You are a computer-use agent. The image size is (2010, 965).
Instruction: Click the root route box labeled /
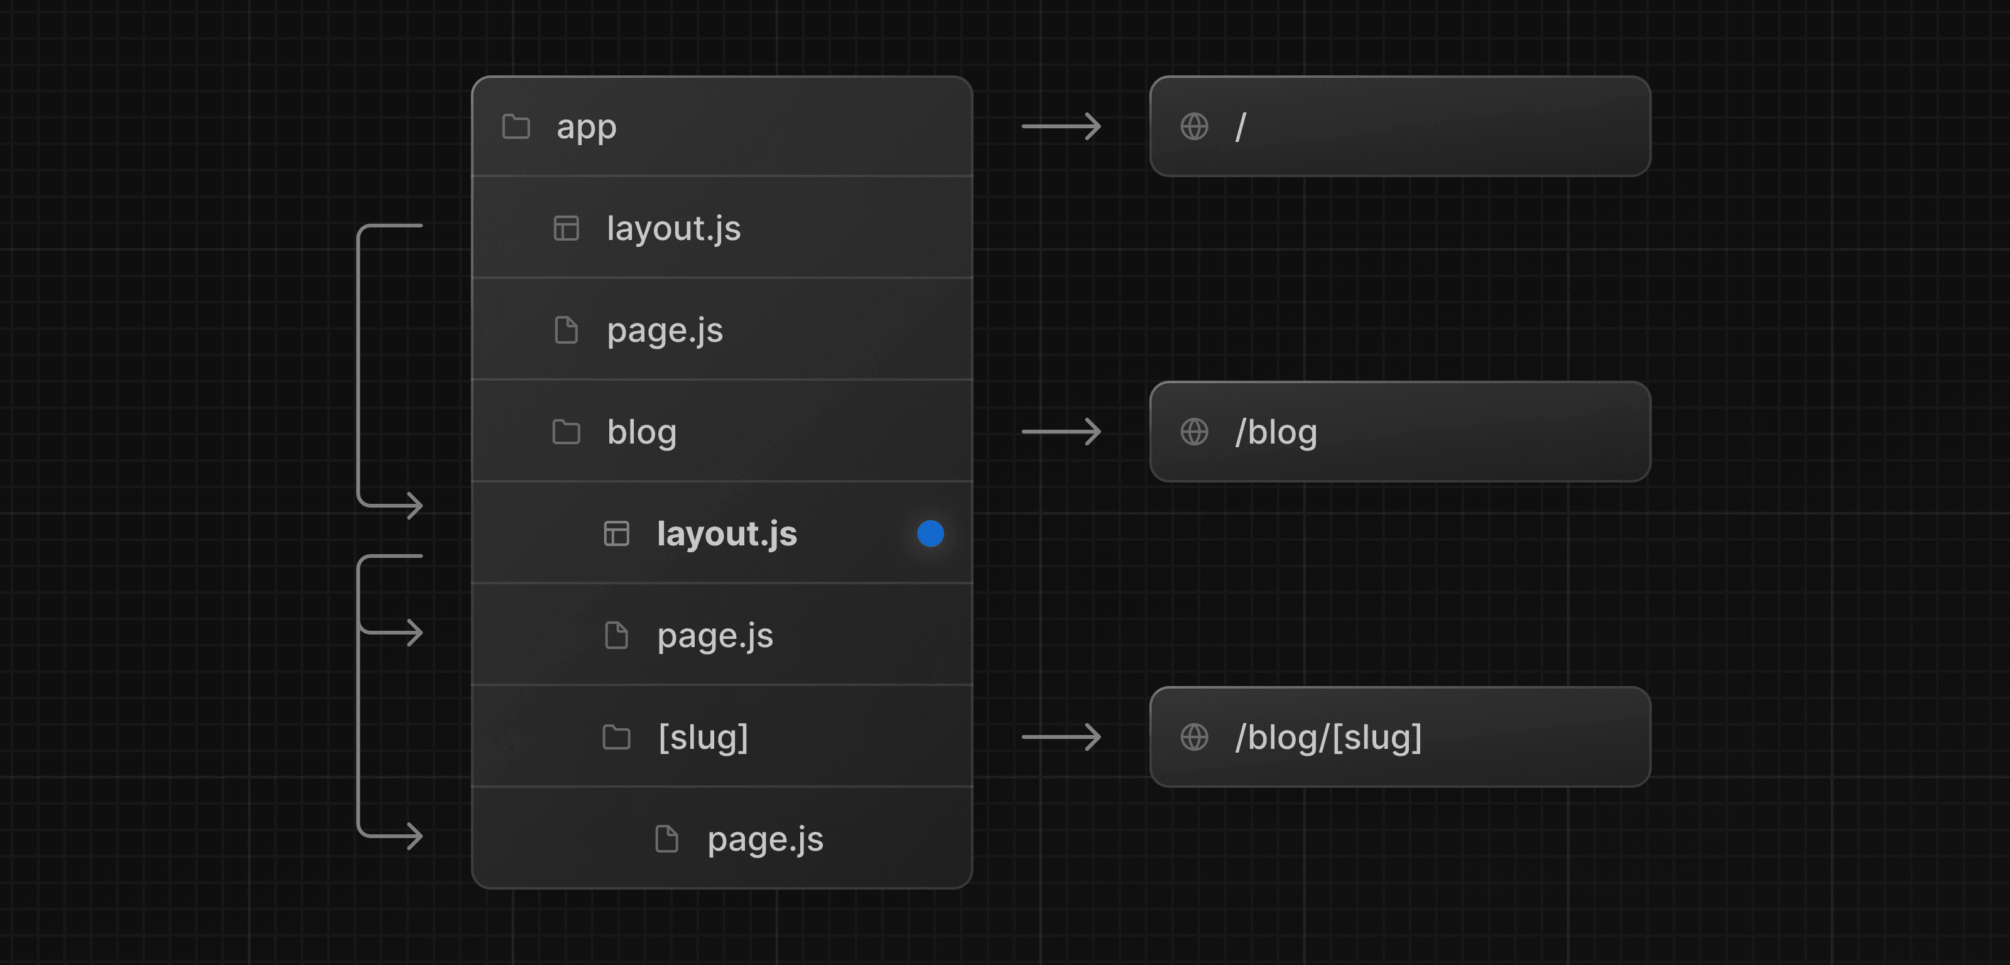(x=1401, y=126)
